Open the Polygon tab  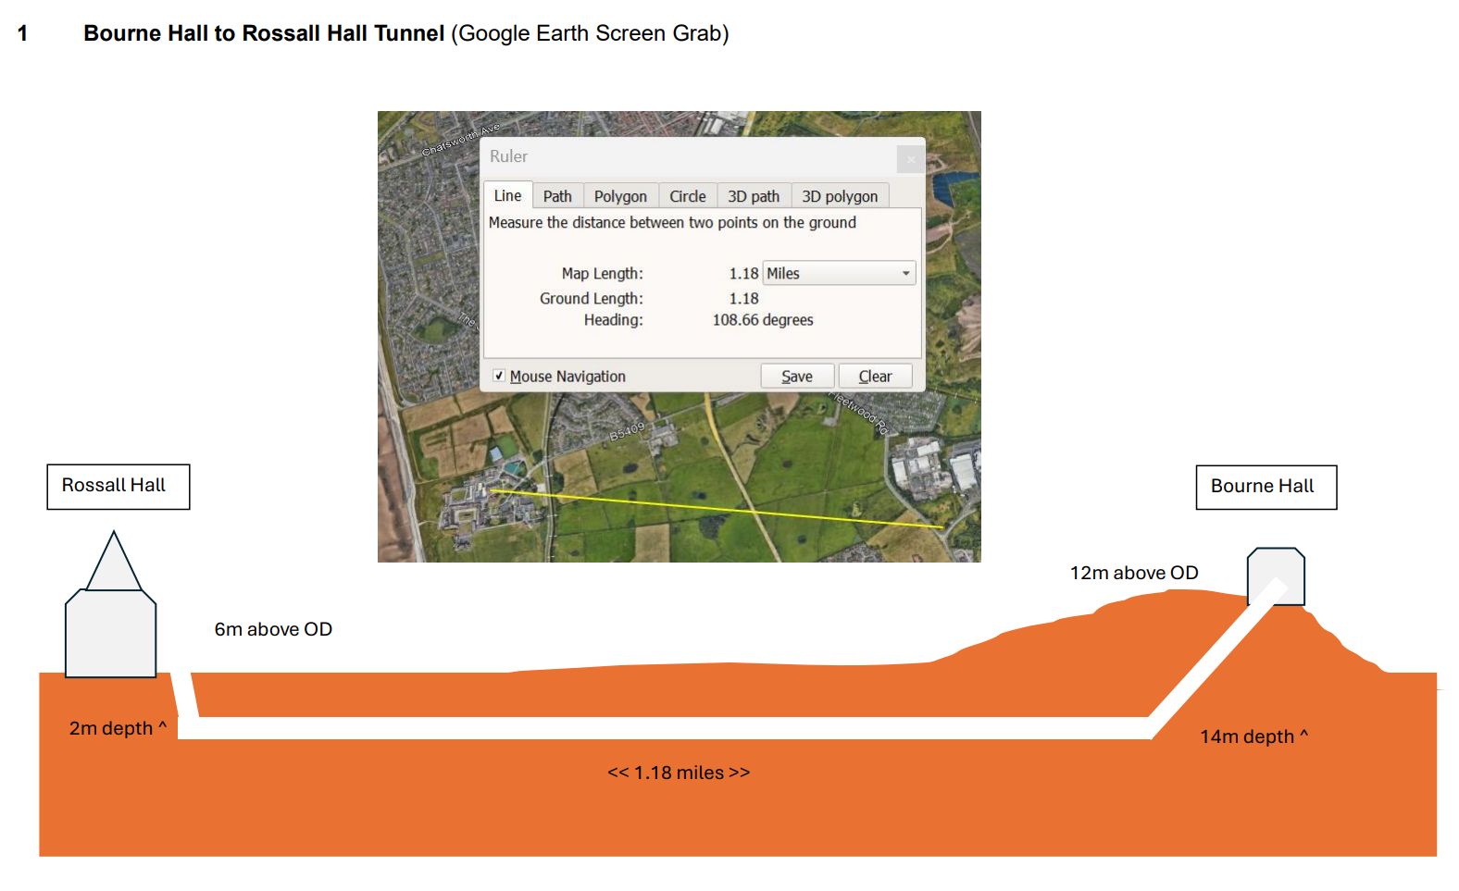tap(620, 196)
